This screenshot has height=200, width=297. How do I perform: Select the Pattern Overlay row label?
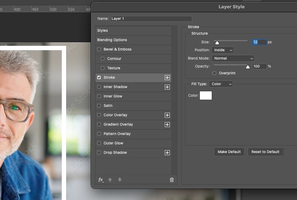click(x=117, y=134)
